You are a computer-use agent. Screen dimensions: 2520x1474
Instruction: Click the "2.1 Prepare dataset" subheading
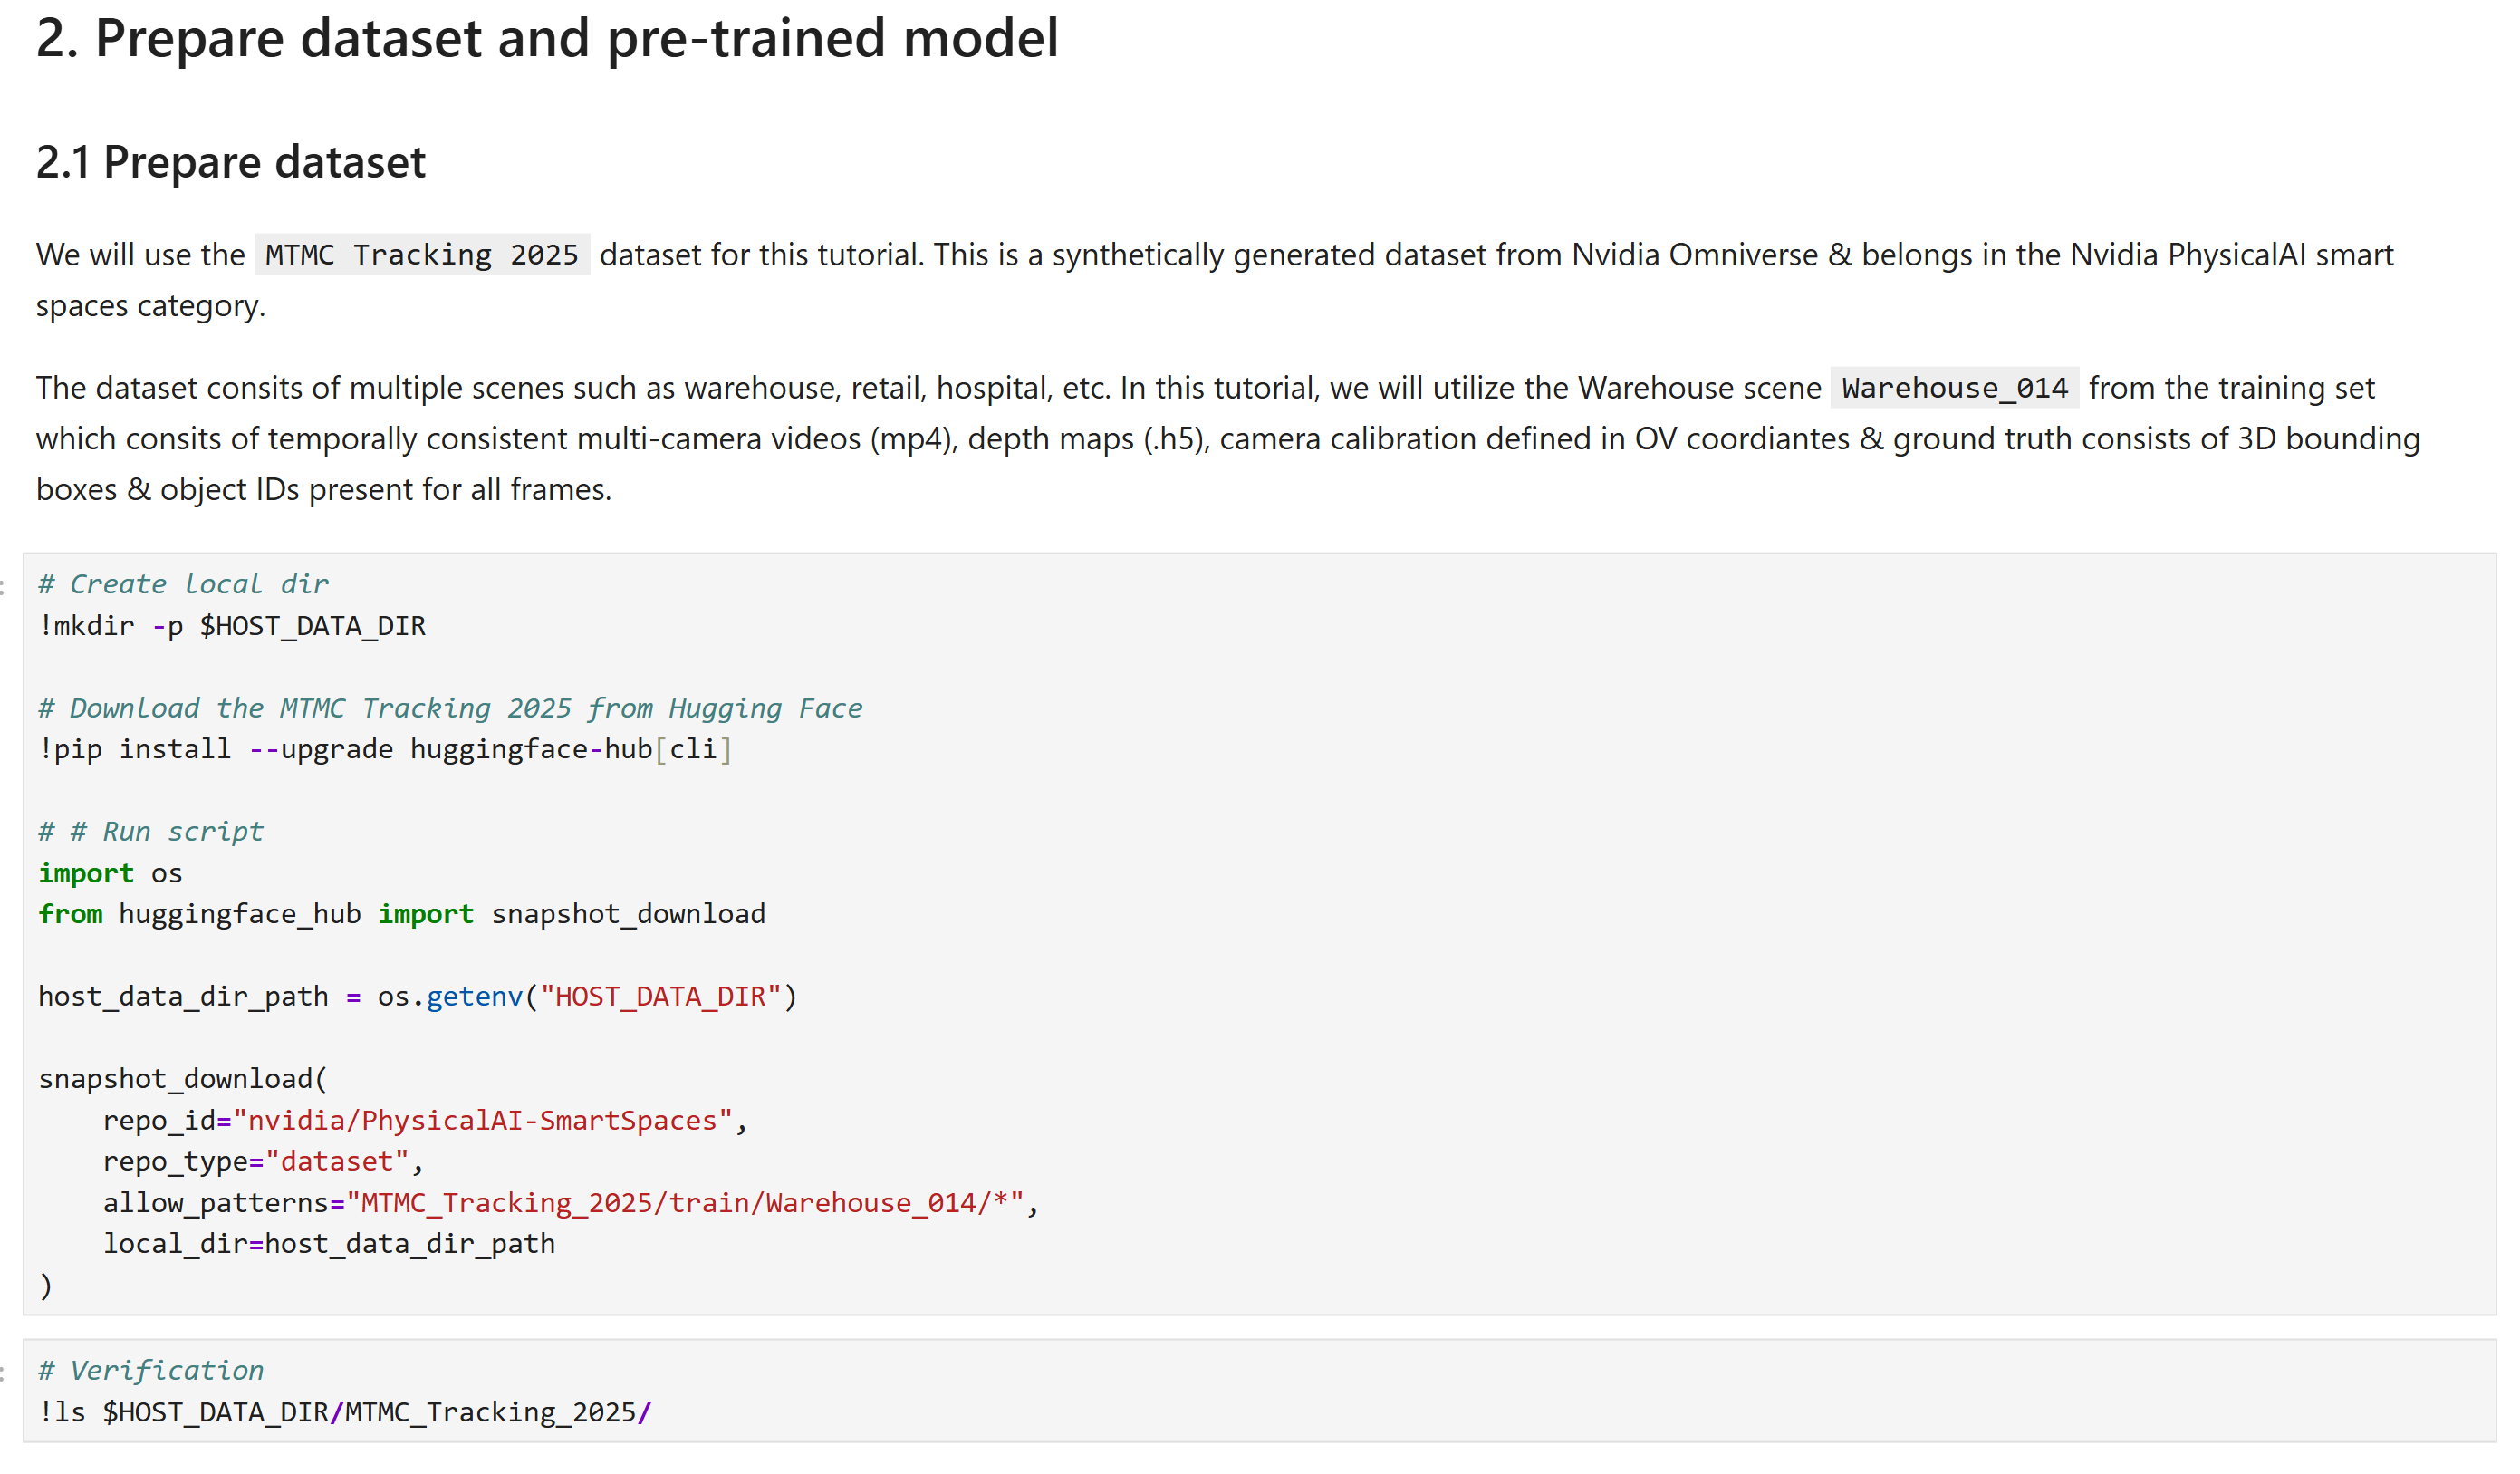(231, 162)
